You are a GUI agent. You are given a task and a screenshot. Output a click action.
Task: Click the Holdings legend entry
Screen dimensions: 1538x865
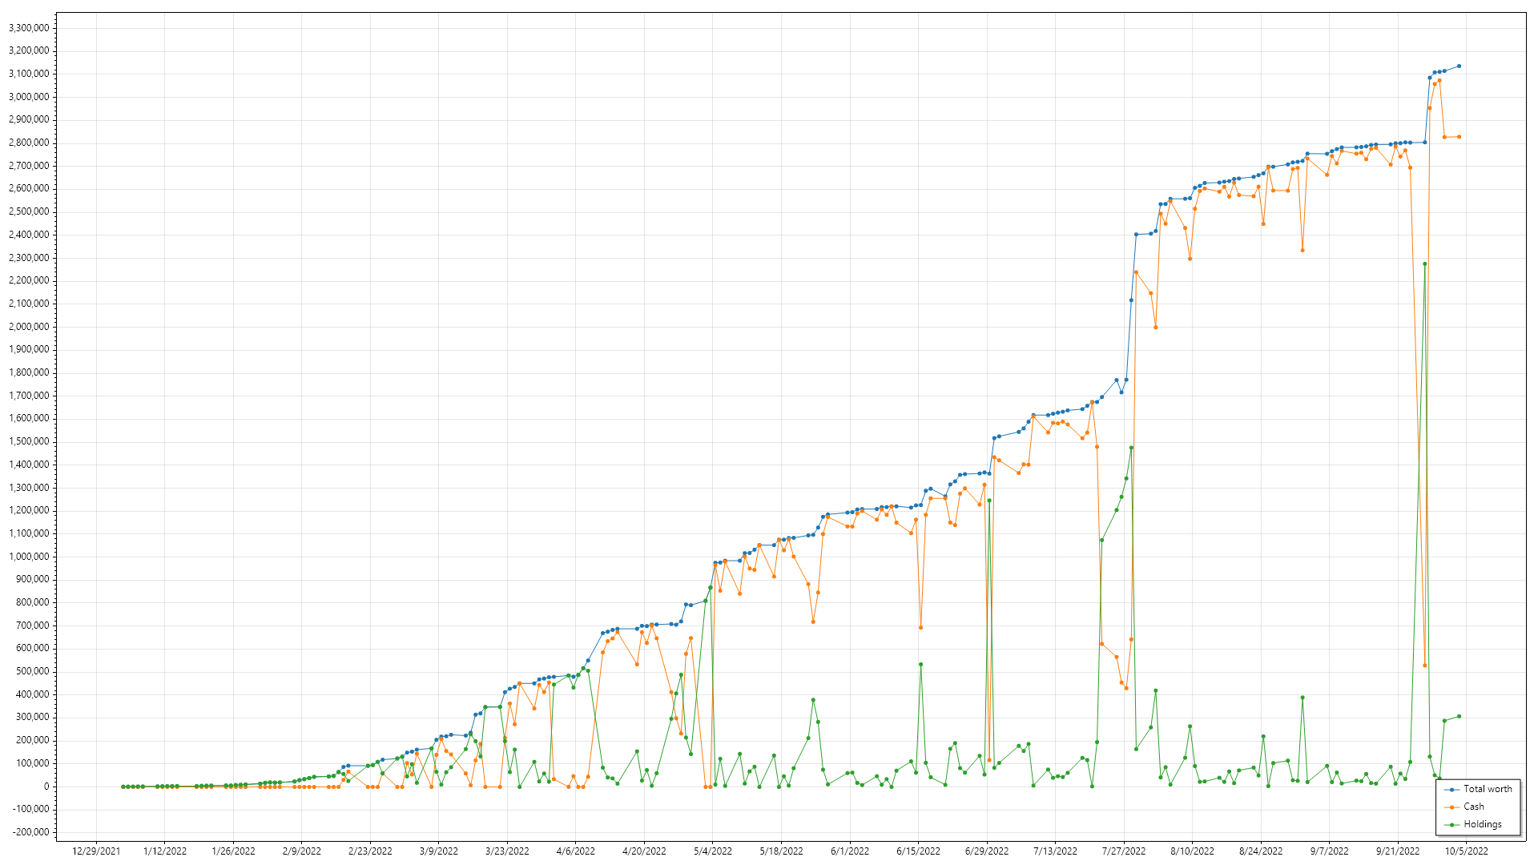[1473, 824]
